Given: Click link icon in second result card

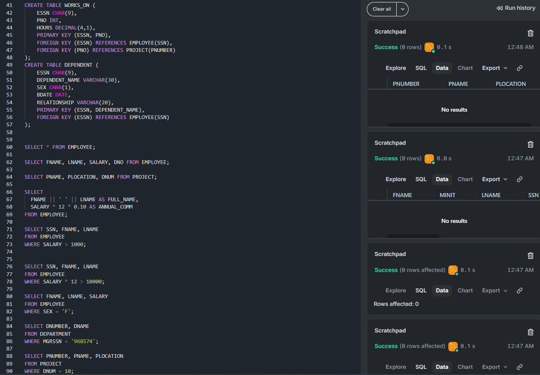Looking at the screenshot, I should tap(520, 180).
